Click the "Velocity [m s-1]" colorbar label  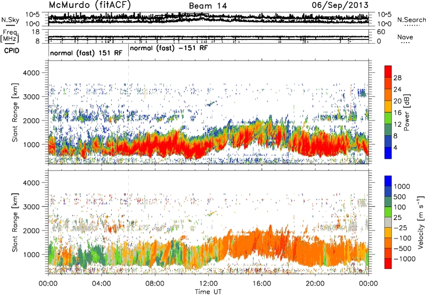click(421, 223)
